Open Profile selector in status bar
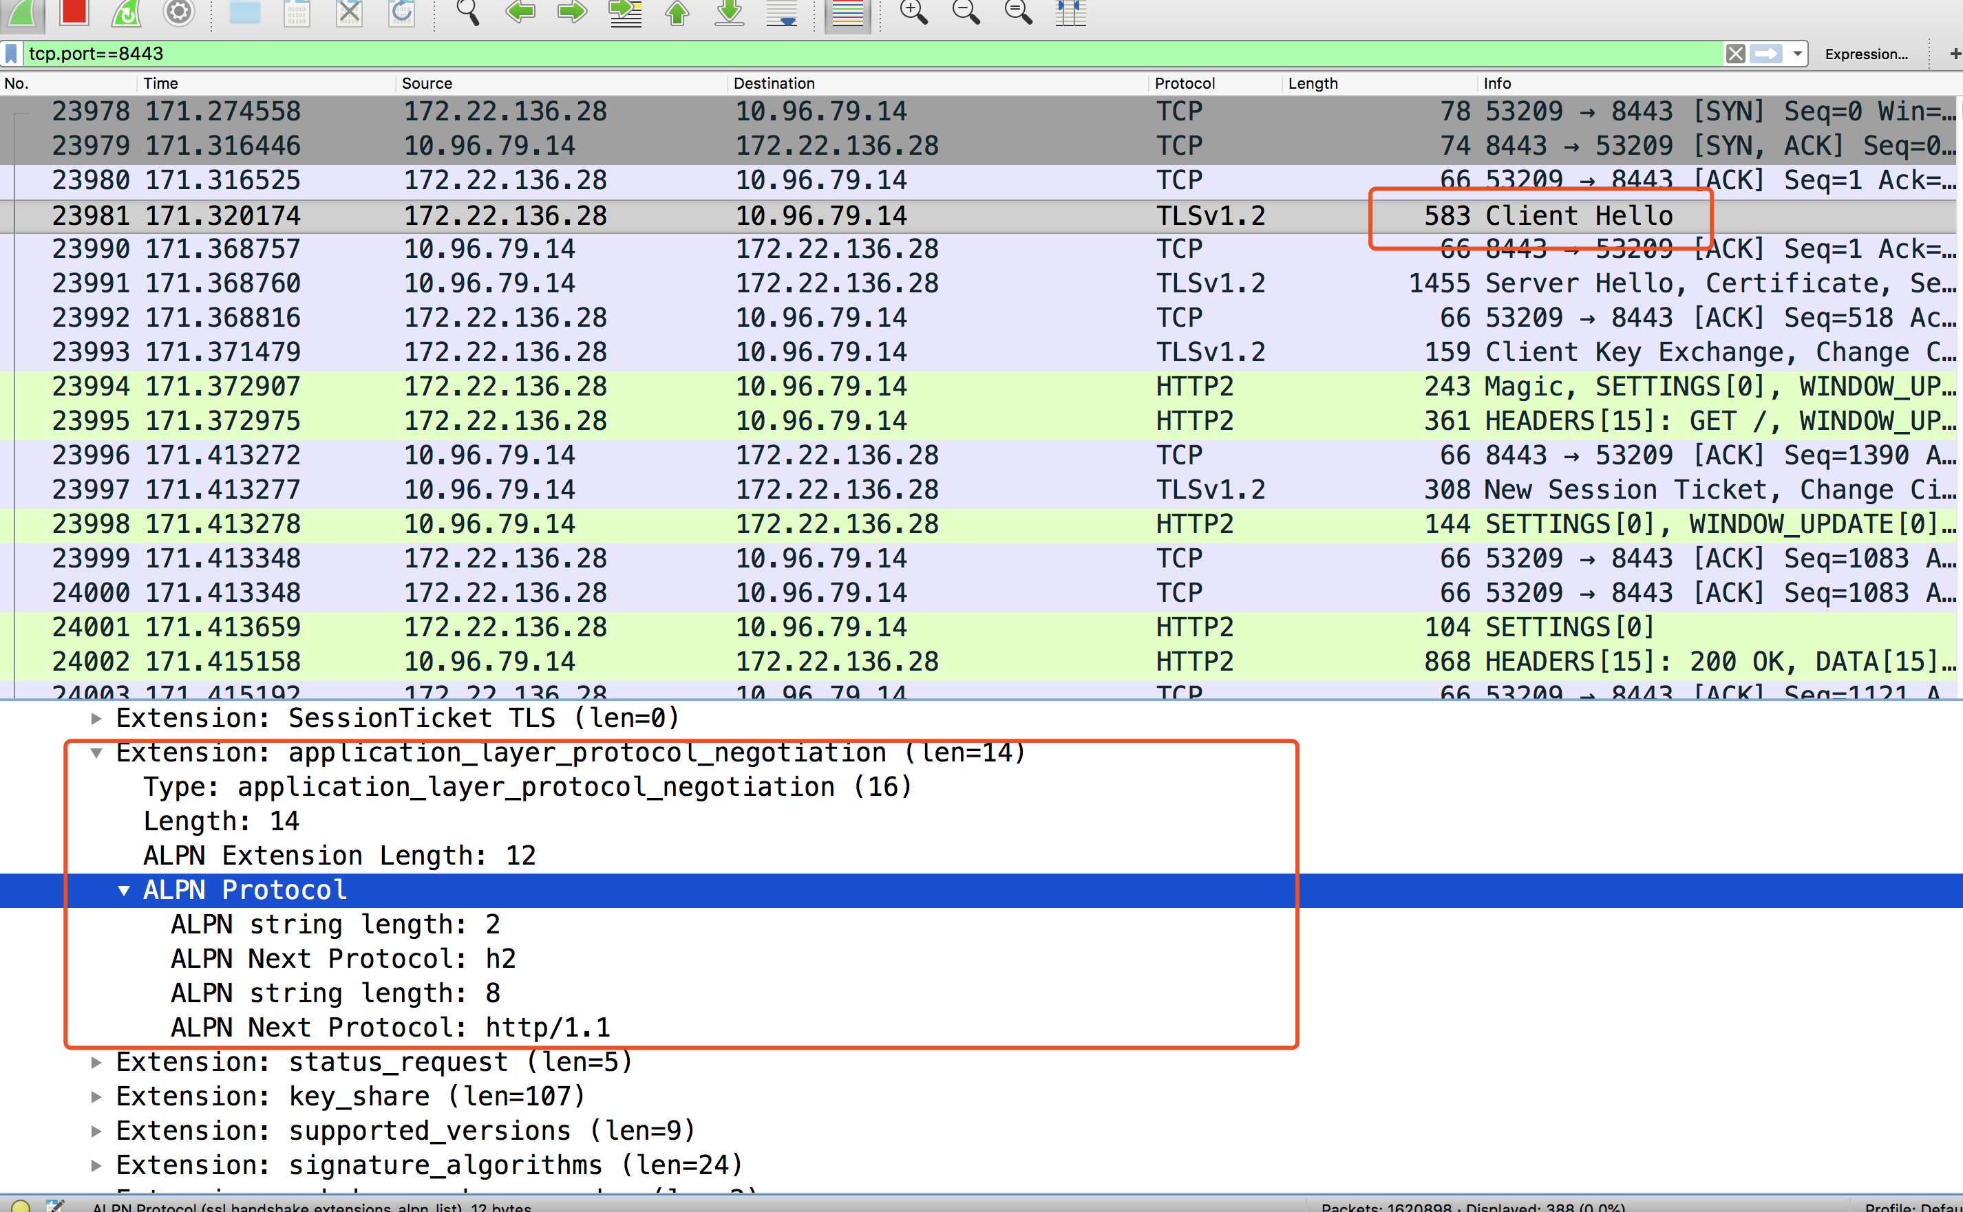The height and width of the screenshot is (1212, 1963). point(1913,1206)
